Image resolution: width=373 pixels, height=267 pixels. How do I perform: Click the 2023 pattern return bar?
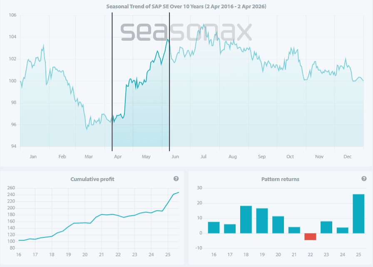[326, 227]
